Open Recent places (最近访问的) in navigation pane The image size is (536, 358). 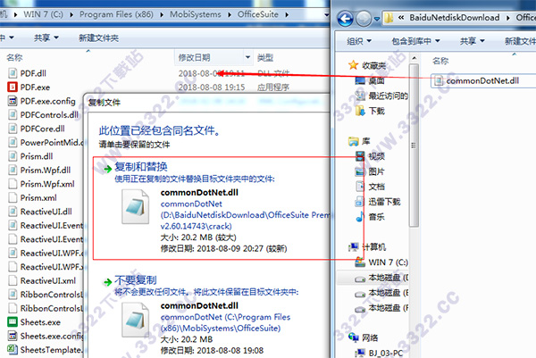point(381,96)
